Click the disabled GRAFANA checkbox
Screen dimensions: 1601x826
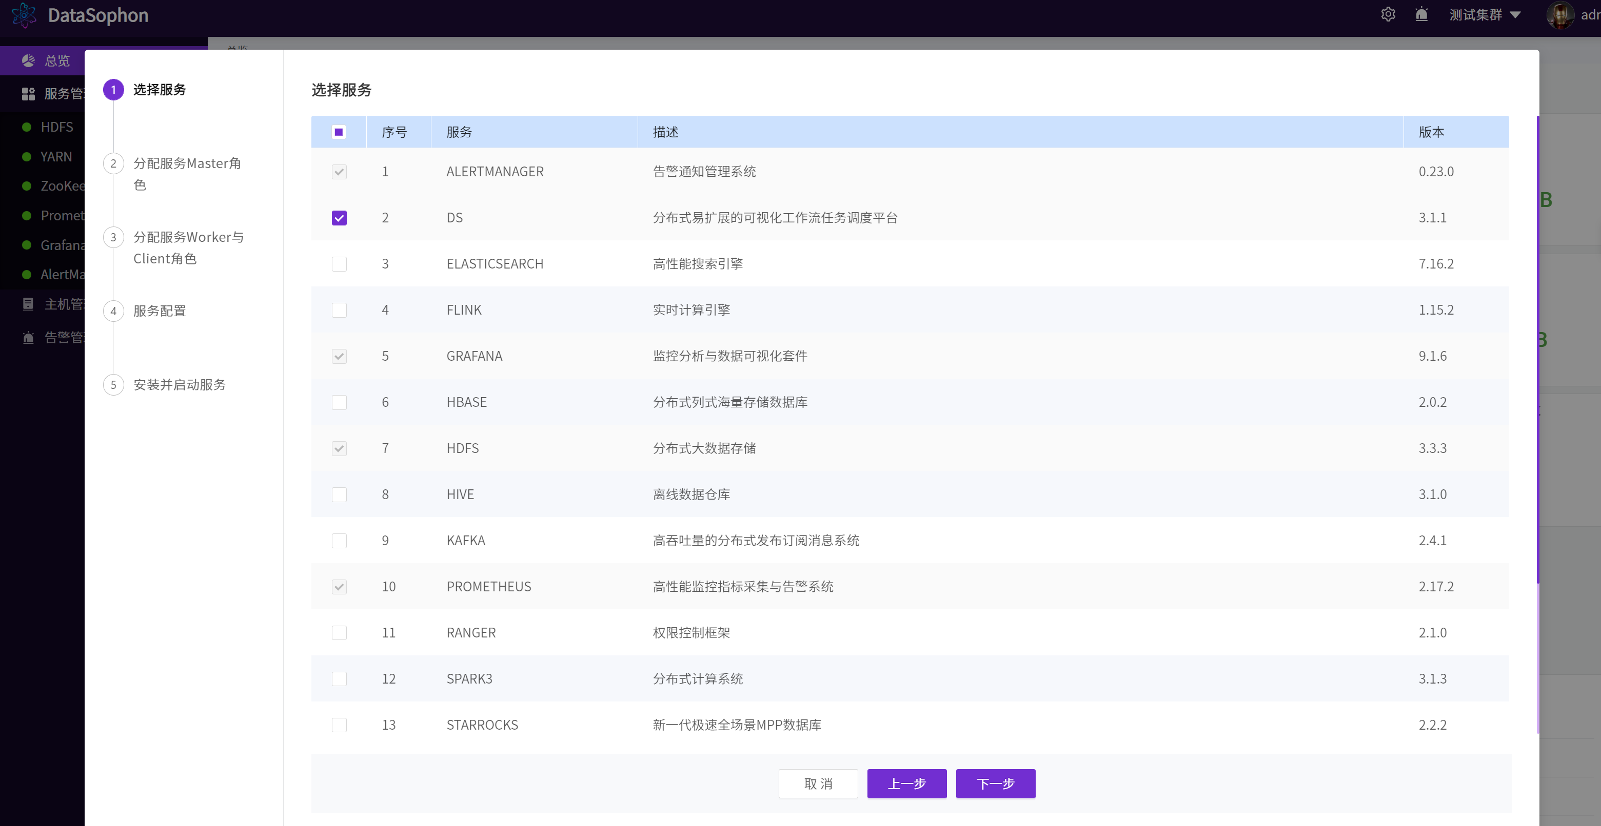[339, 356]
